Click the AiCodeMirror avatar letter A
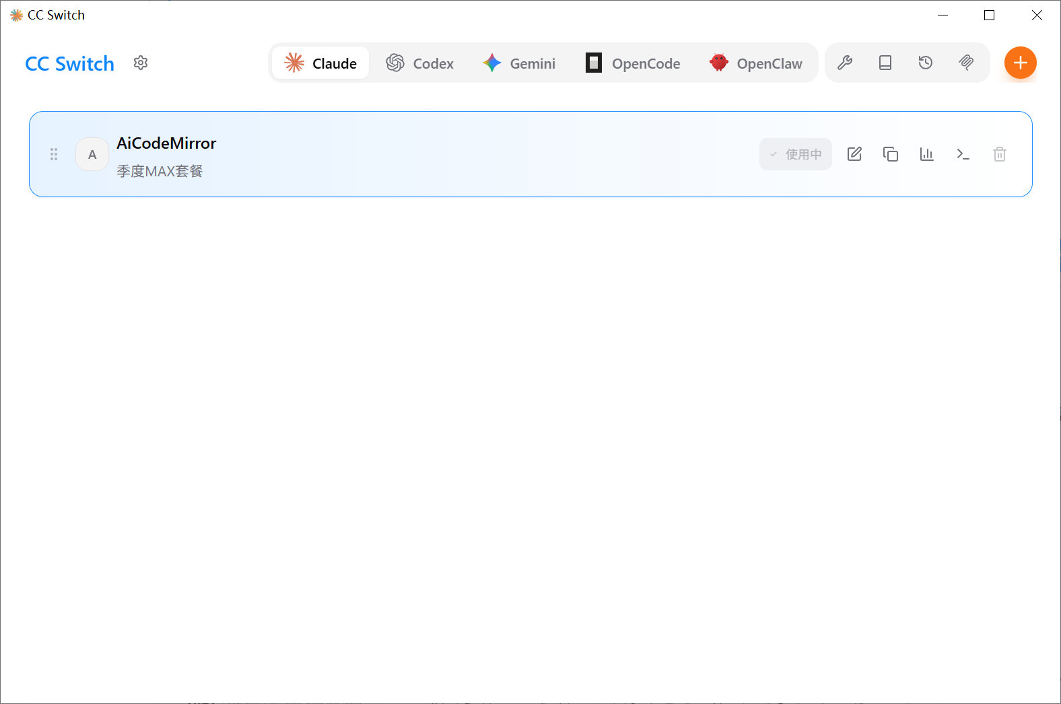Screen dimensions: 1061x704 92,154
